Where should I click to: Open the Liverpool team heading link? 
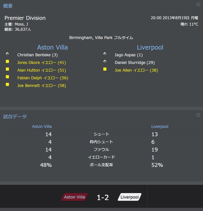tap(150, 47)
